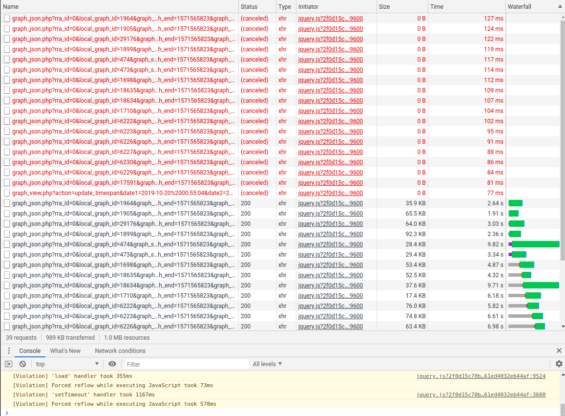The width and height of the screenshot is (565, 416).
Task: Clear console with the ban icon
Action: tap(22, 364)
